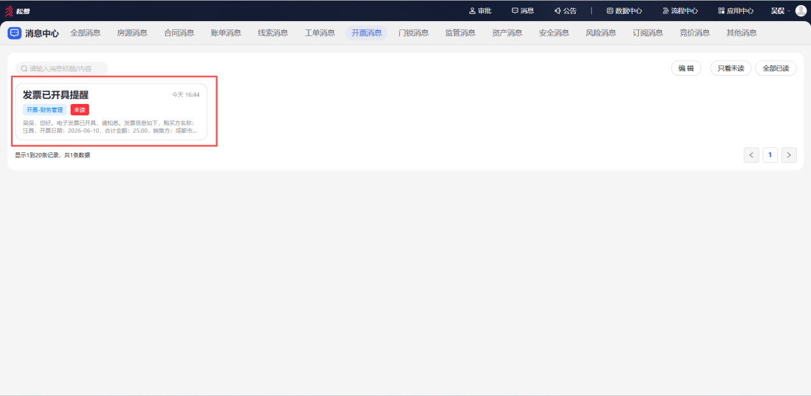Open 应用中心 application center
Viewport: 811px width, 396px height.
pyautogui.click(x=736, y=11)
